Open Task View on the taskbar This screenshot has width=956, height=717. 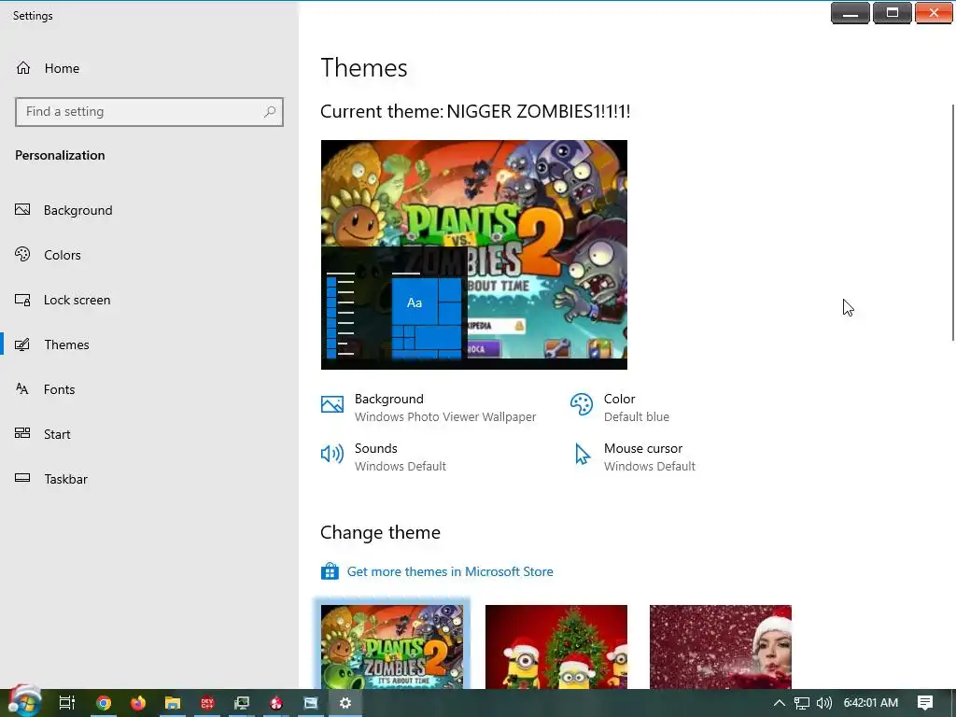pos(67,703)
